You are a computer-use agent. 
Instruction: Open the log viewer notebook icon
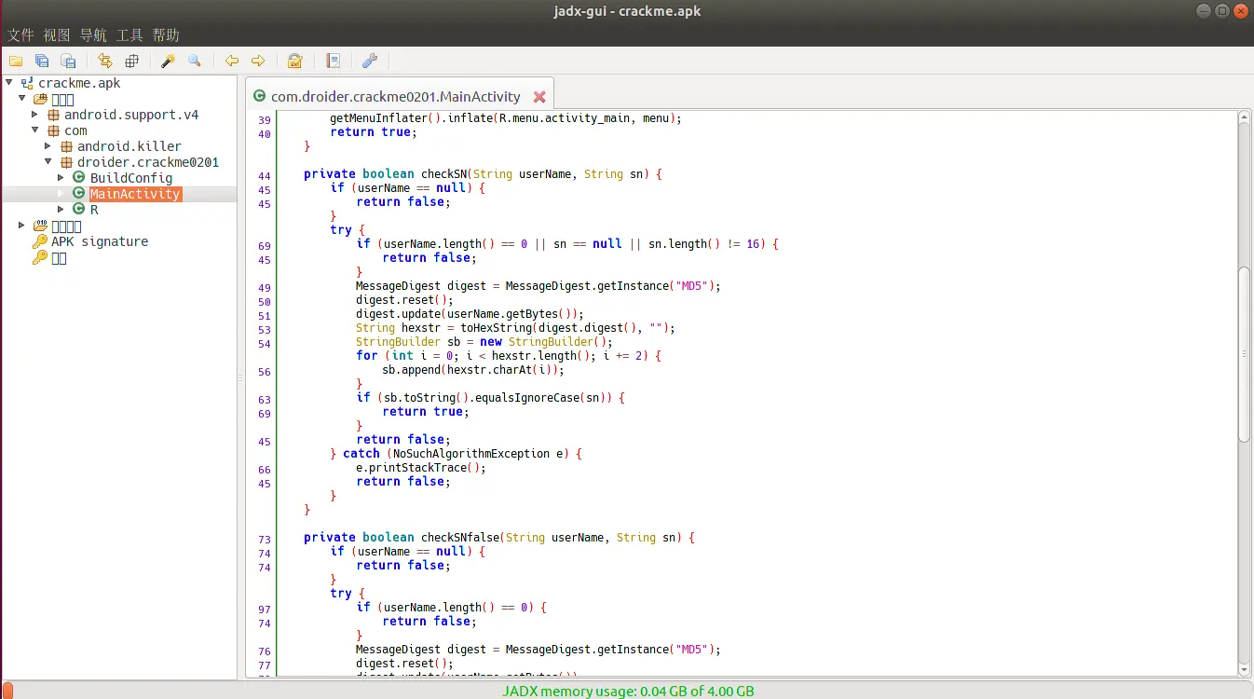(333, 61)
